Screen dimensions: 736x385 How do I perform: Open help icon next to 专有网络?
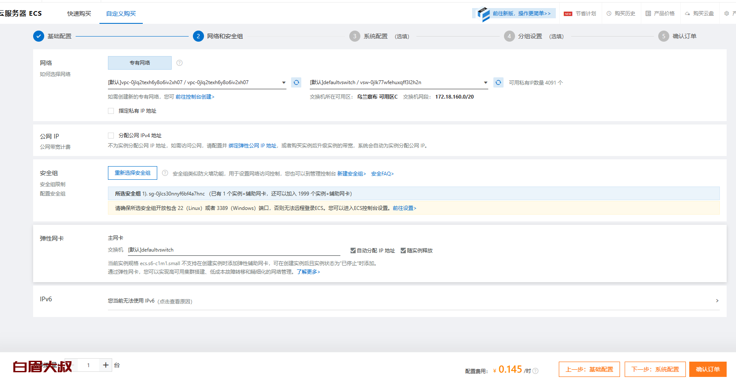point(179,63)
